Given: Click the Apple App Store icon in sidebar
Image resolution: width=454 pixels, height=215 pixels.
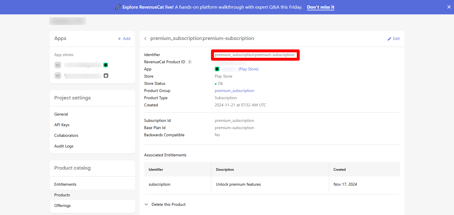Looking at the screenshot, I should (106, 76).
